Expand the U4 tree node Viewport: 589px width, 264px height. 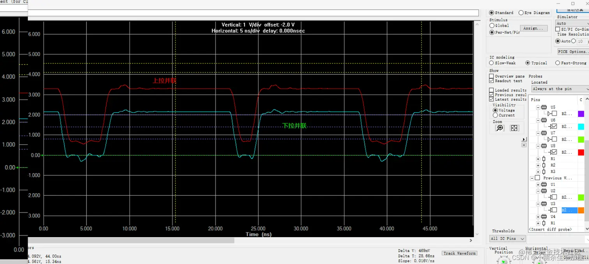538,216
